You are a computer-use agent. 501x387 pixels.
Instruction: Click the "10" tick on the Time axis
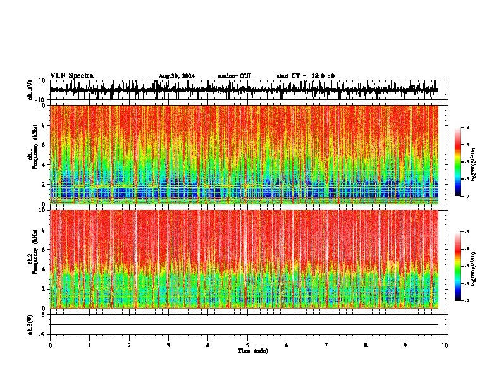click(x=445, y=345)
